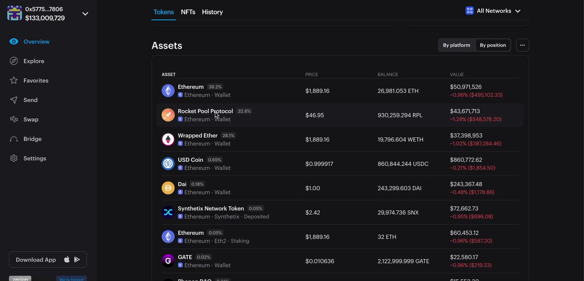The image size is (584, 281).
Task: Click the PRICE column header
Action: click(311, 74)
